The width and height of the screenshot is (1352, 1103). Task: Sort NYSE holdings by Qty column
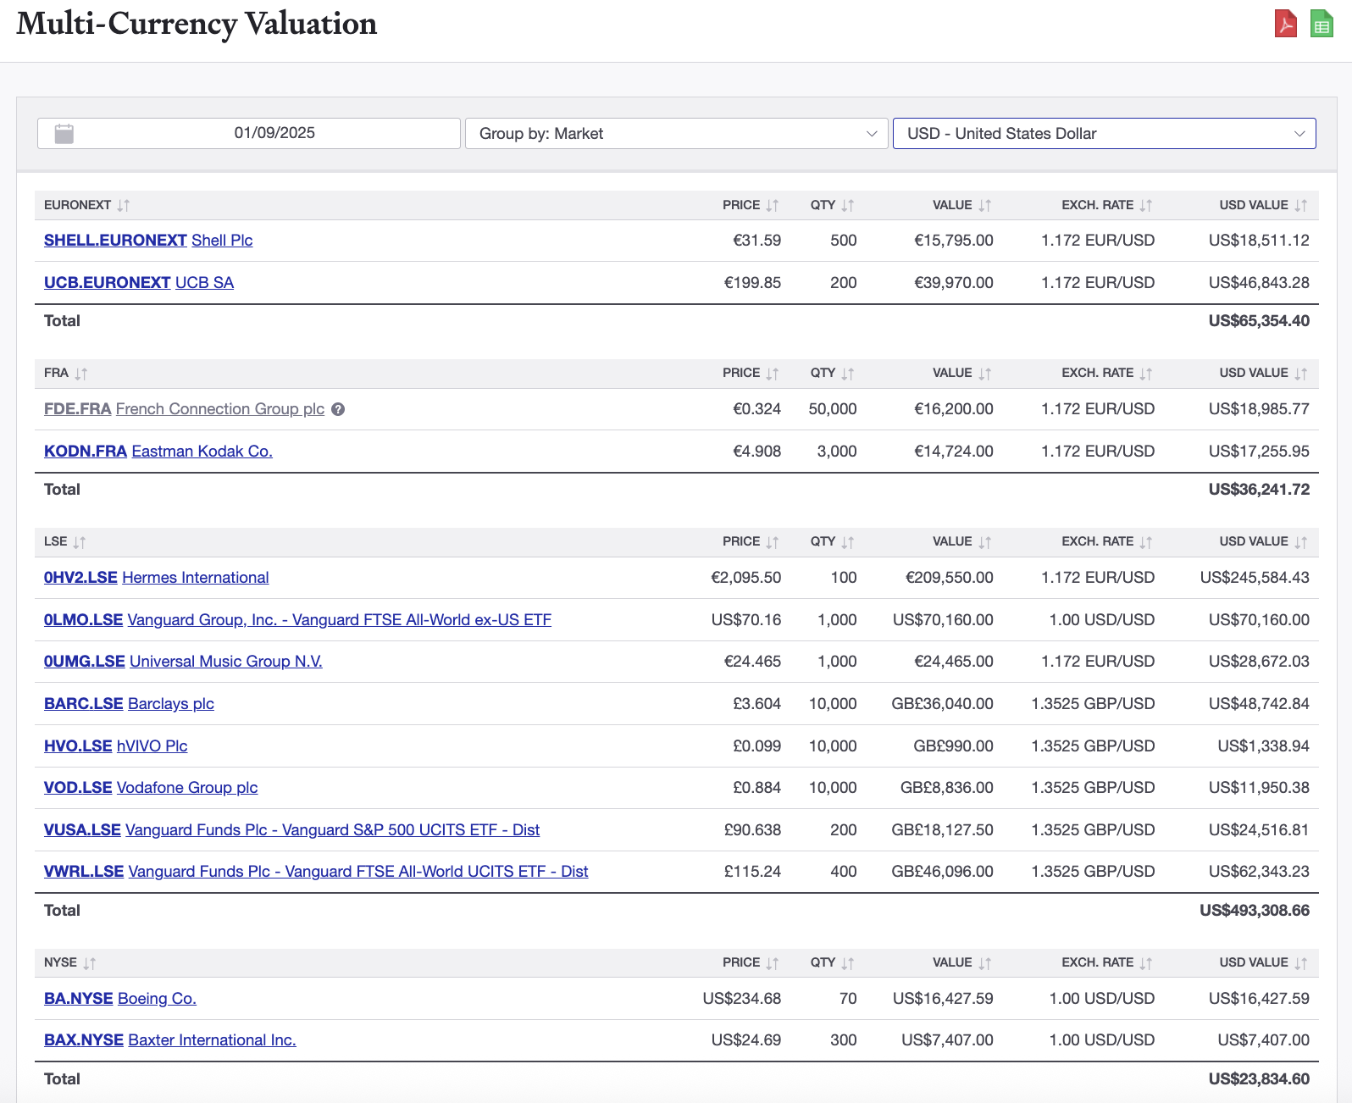(x=847, y=963)
